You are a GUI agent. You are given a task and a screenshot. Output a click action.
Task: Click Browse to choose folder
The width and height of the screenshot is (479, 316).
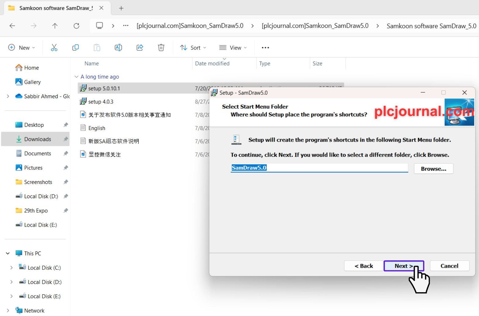tap(433, 169)
